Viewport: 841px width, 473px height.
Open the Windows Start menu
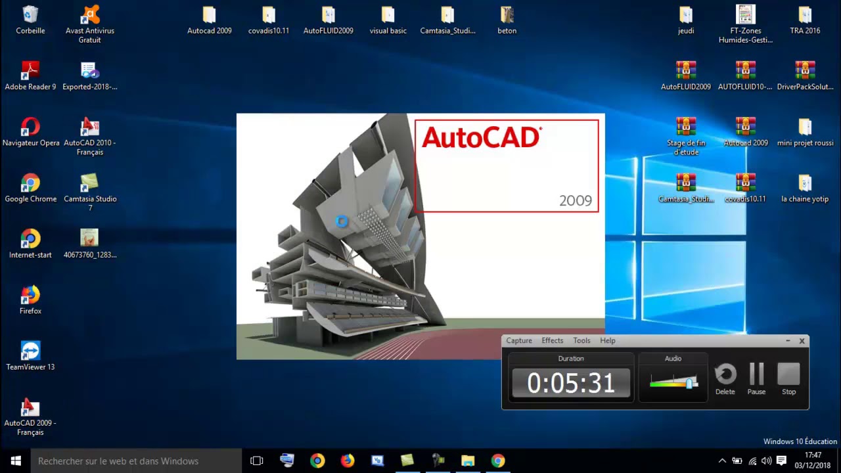click(x=16, y=461)
